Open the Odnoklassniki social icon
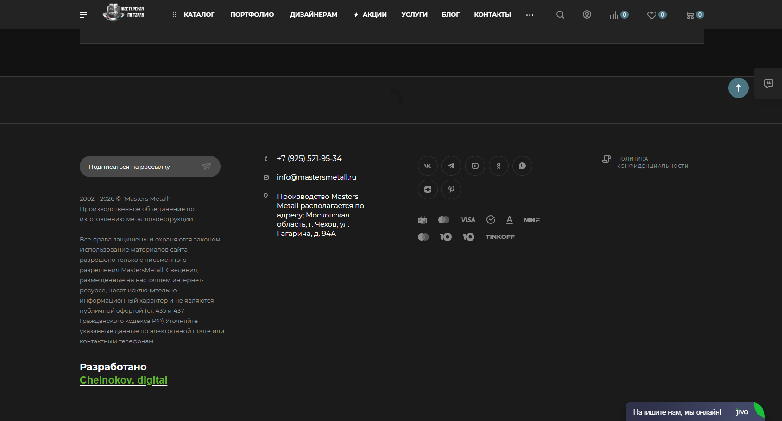This screenshot has height=421, width=782. click(x=498, y=166)
